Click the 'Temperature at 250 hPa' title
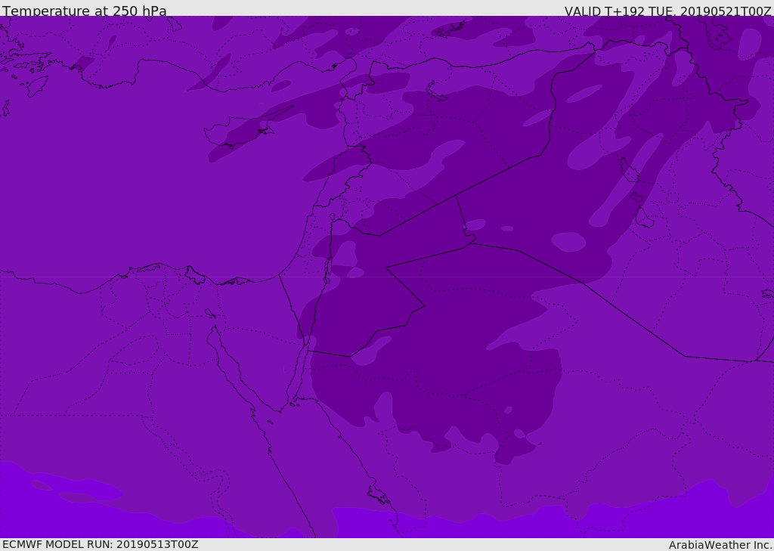The image size is (774, 551). (x=85, y=11)
